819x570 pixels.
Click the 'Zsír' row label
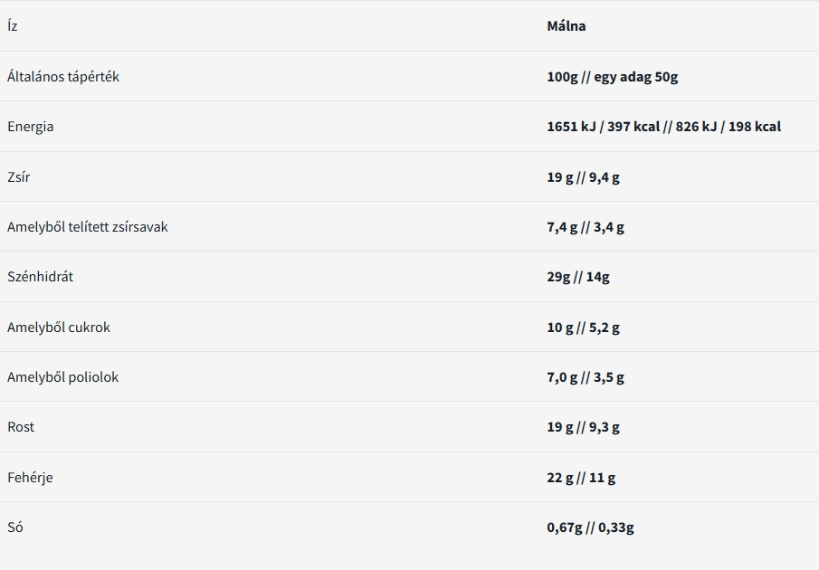coord(19,177)
